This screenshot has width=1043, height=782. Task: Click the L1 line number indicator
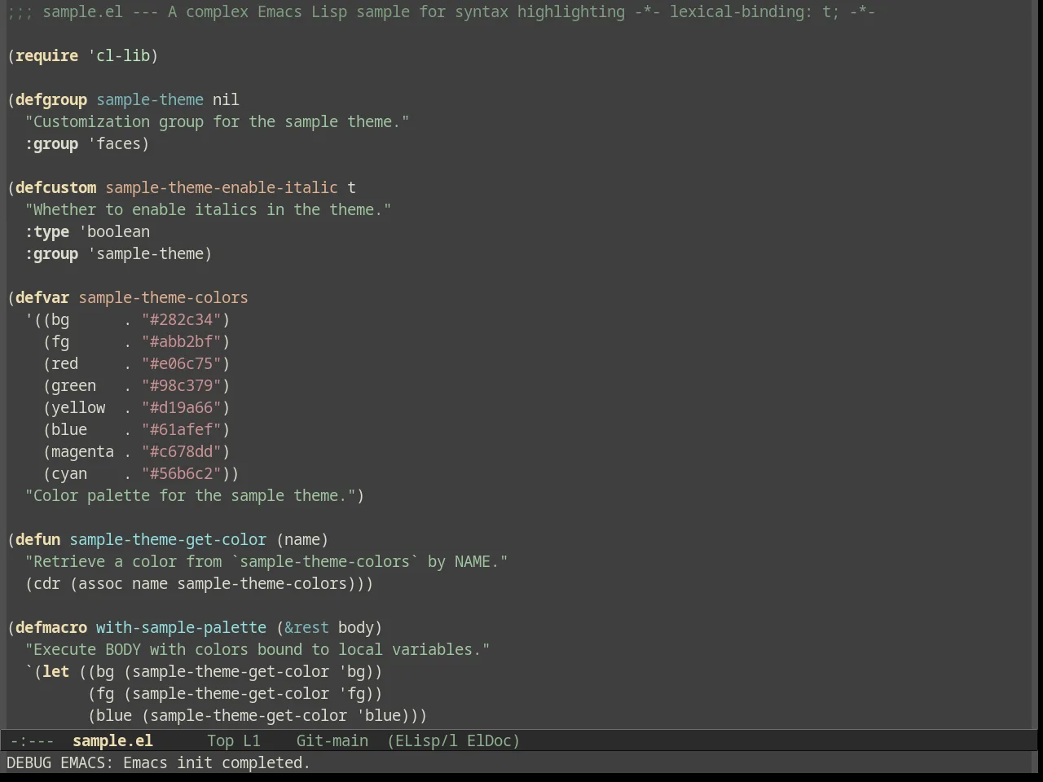[251, 740]
